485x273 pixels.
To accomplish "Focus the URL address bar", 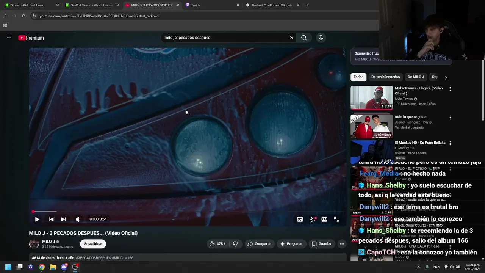I will 205,16.
